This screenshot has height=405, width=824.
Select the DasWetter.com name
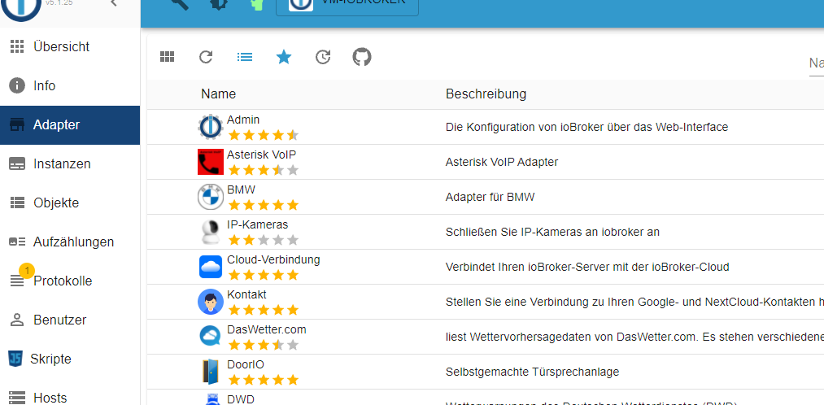[x=267, y=329]
